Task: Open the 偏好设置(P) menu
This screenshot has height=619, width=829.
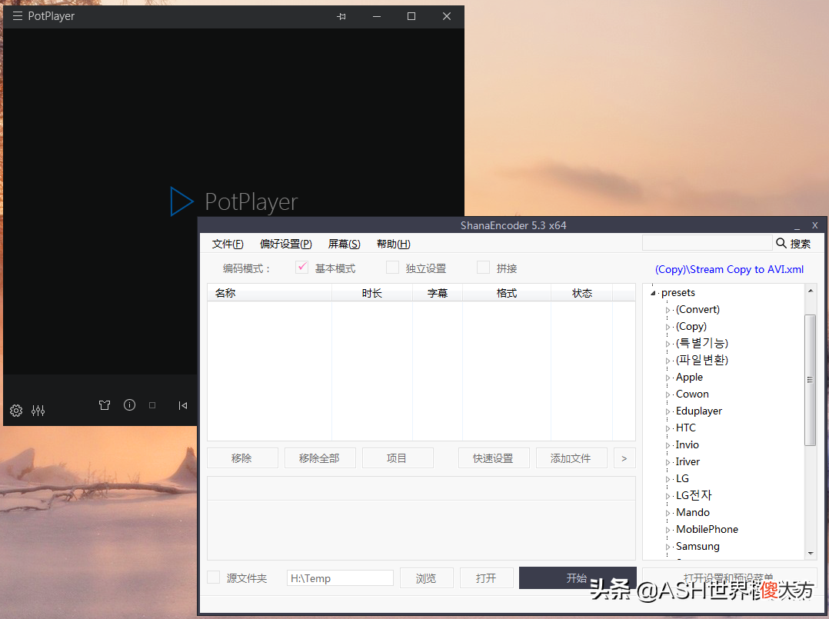Action: point(286,244)
